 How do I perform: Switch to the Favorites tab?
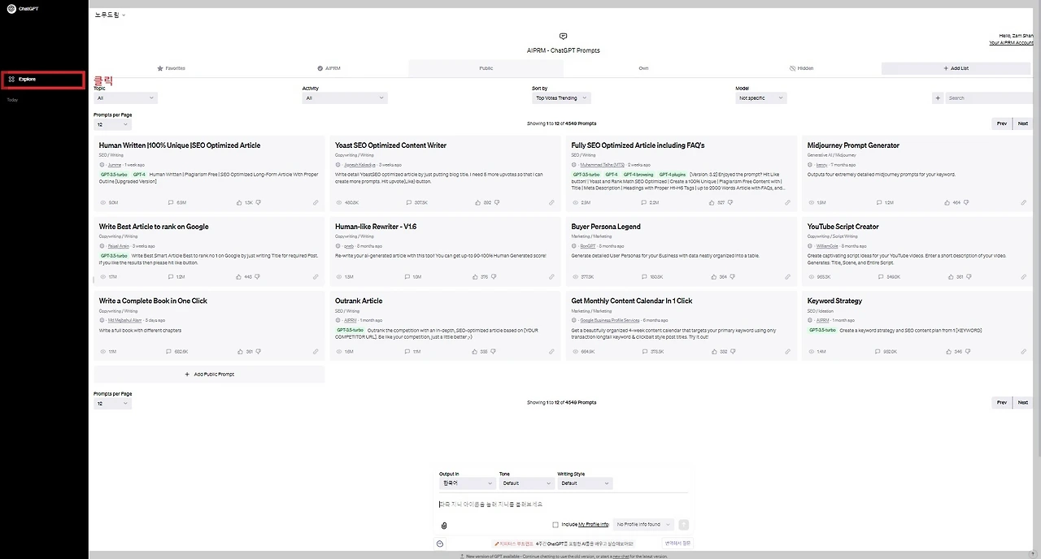[172, 68]
